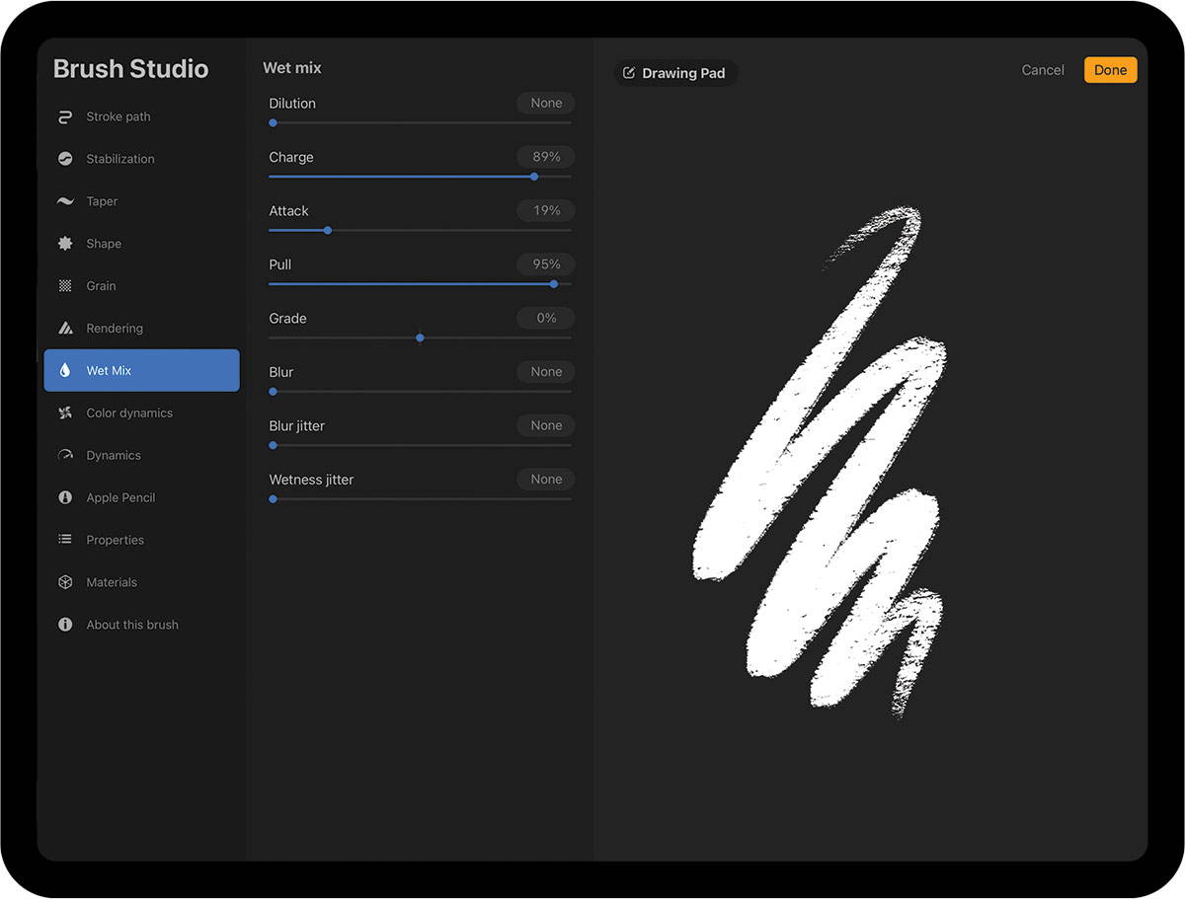The width and height of the screenshot is (1185, 899).
Task: Click the Dynamics gauge icon
Action: (65, 456)
